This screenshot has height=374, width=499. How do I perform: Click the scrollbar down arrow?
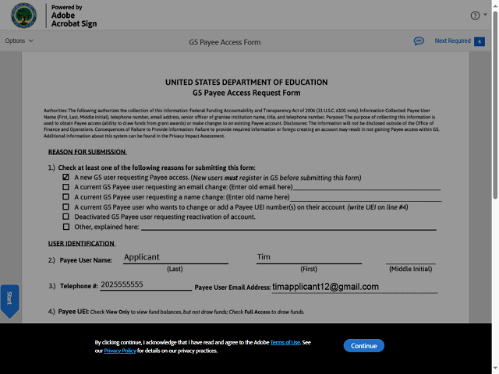[x=495, y=369]
